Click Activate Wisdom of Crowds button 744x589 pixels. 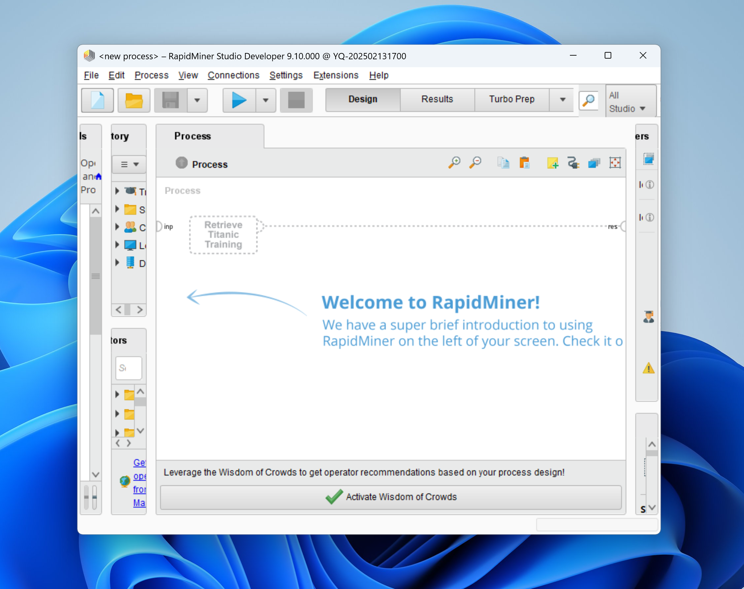point(391,497)
